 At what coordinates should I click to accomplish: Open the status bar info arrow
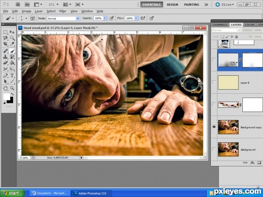[x=82, y=158]
